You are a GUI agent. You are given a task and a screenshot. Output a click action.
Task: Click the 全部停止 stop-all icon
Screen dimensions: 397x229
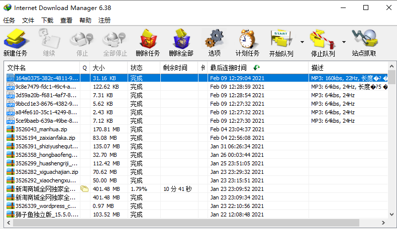click(115, 39)
